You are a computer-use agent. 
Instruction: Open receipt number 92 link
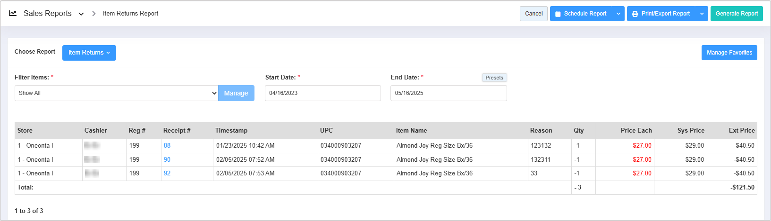pyautogui.click(x=167, y=174)
